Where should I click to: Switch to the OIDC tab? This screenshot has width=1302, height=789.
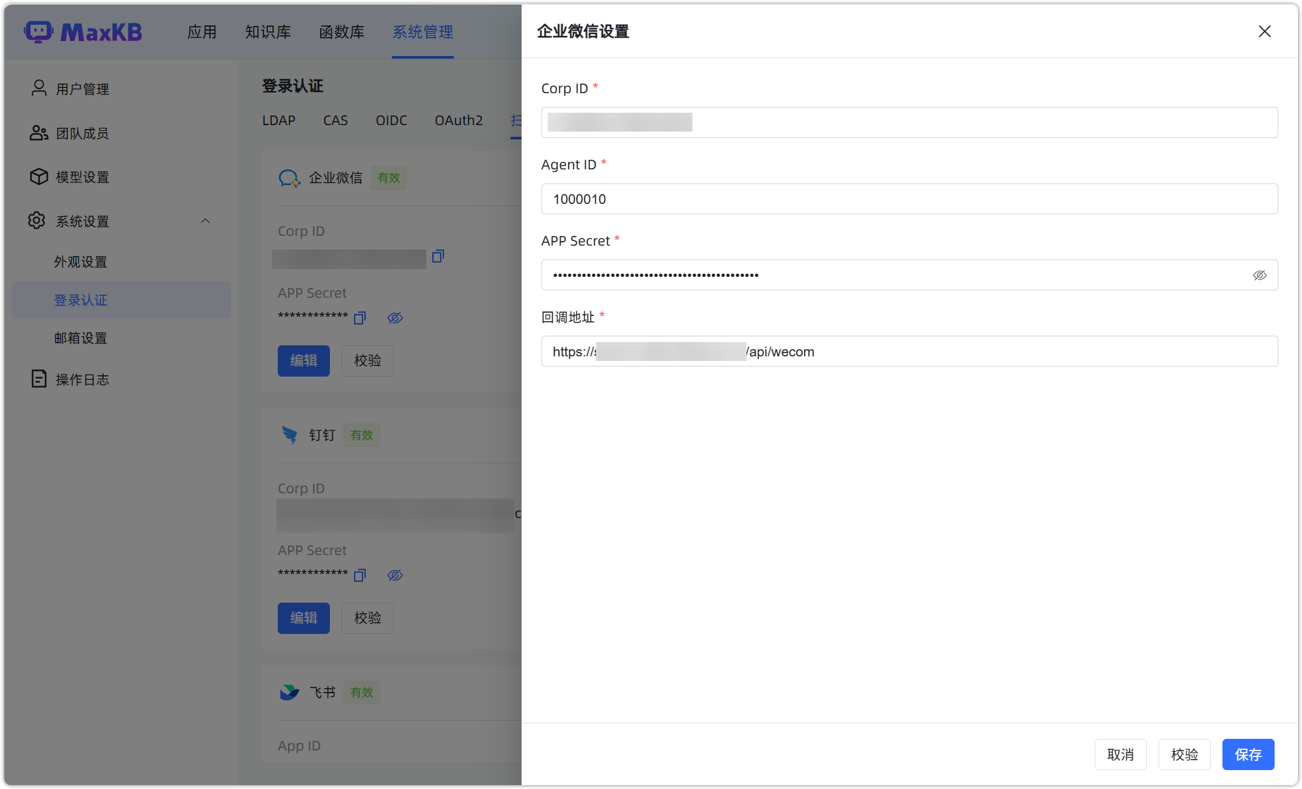pos(391,120)
